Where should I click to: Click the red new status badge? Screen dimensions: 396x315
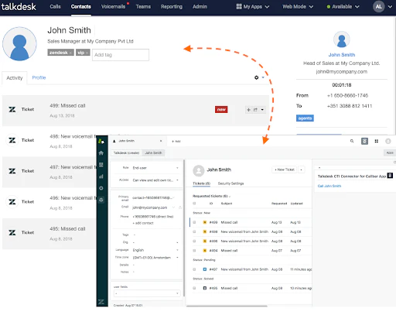click(221, 109)
